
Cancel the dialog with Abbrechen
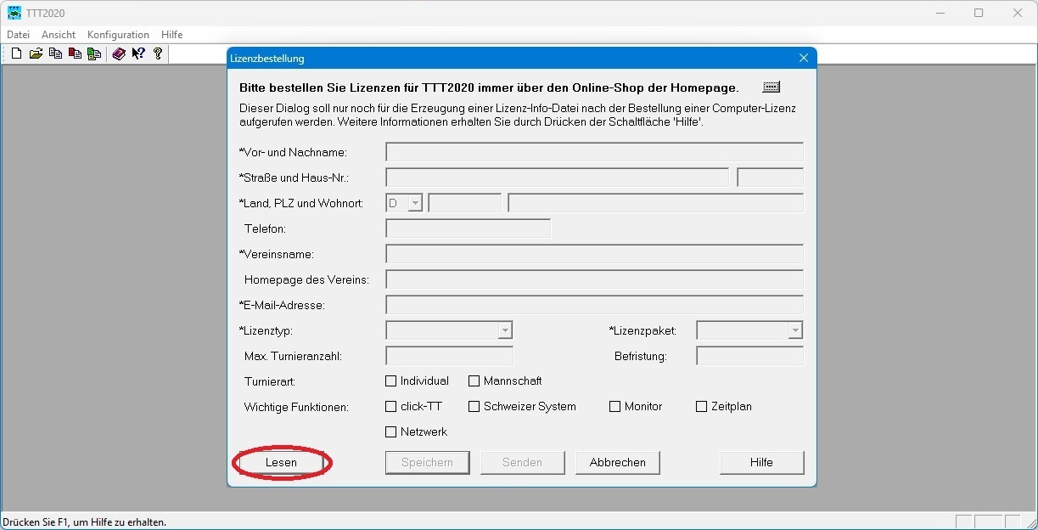pos(618,463)
